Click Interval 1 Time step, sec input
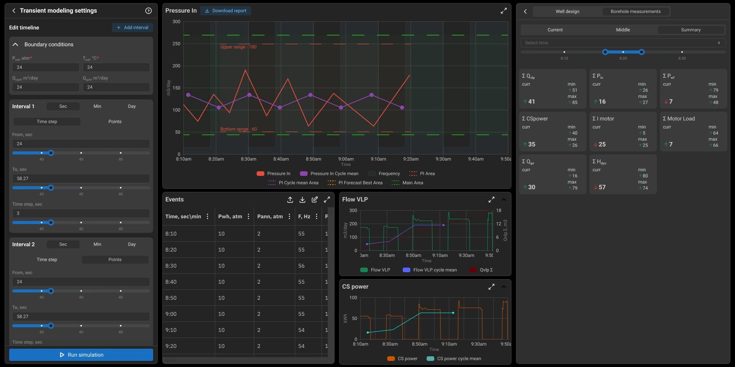The width and height of the screenshot is (735, 367). click(81, 213)
